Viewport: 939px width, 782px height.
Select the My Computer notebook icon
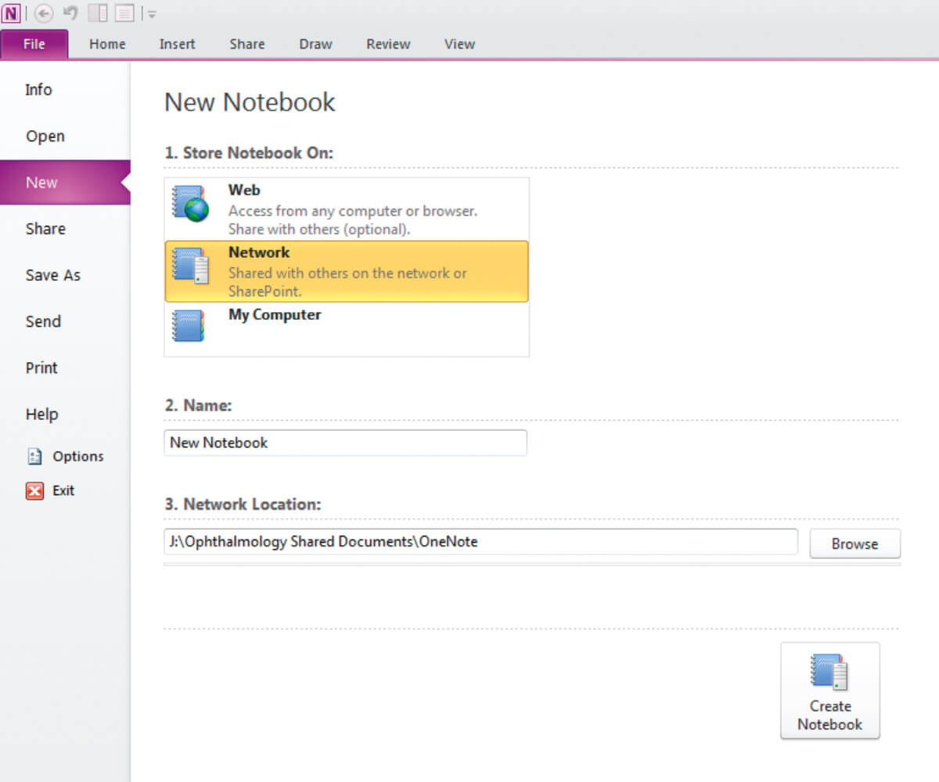pyautogui.click(x=189, y=325)
